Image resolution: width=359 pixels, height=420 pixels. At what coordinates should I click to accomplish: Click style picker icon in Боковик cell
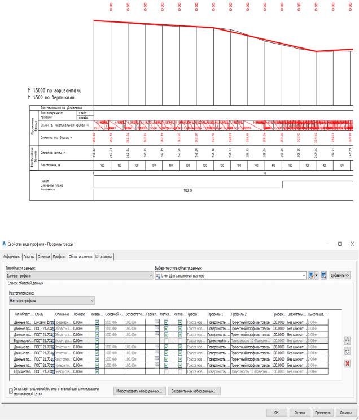click(x=52, y=323)
